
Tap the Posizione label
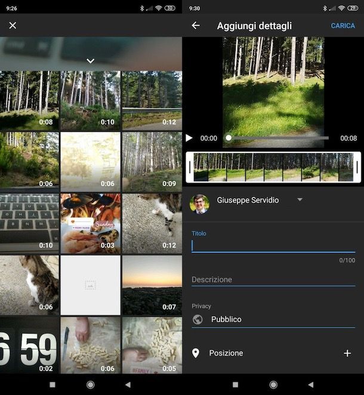pos(226,353)
